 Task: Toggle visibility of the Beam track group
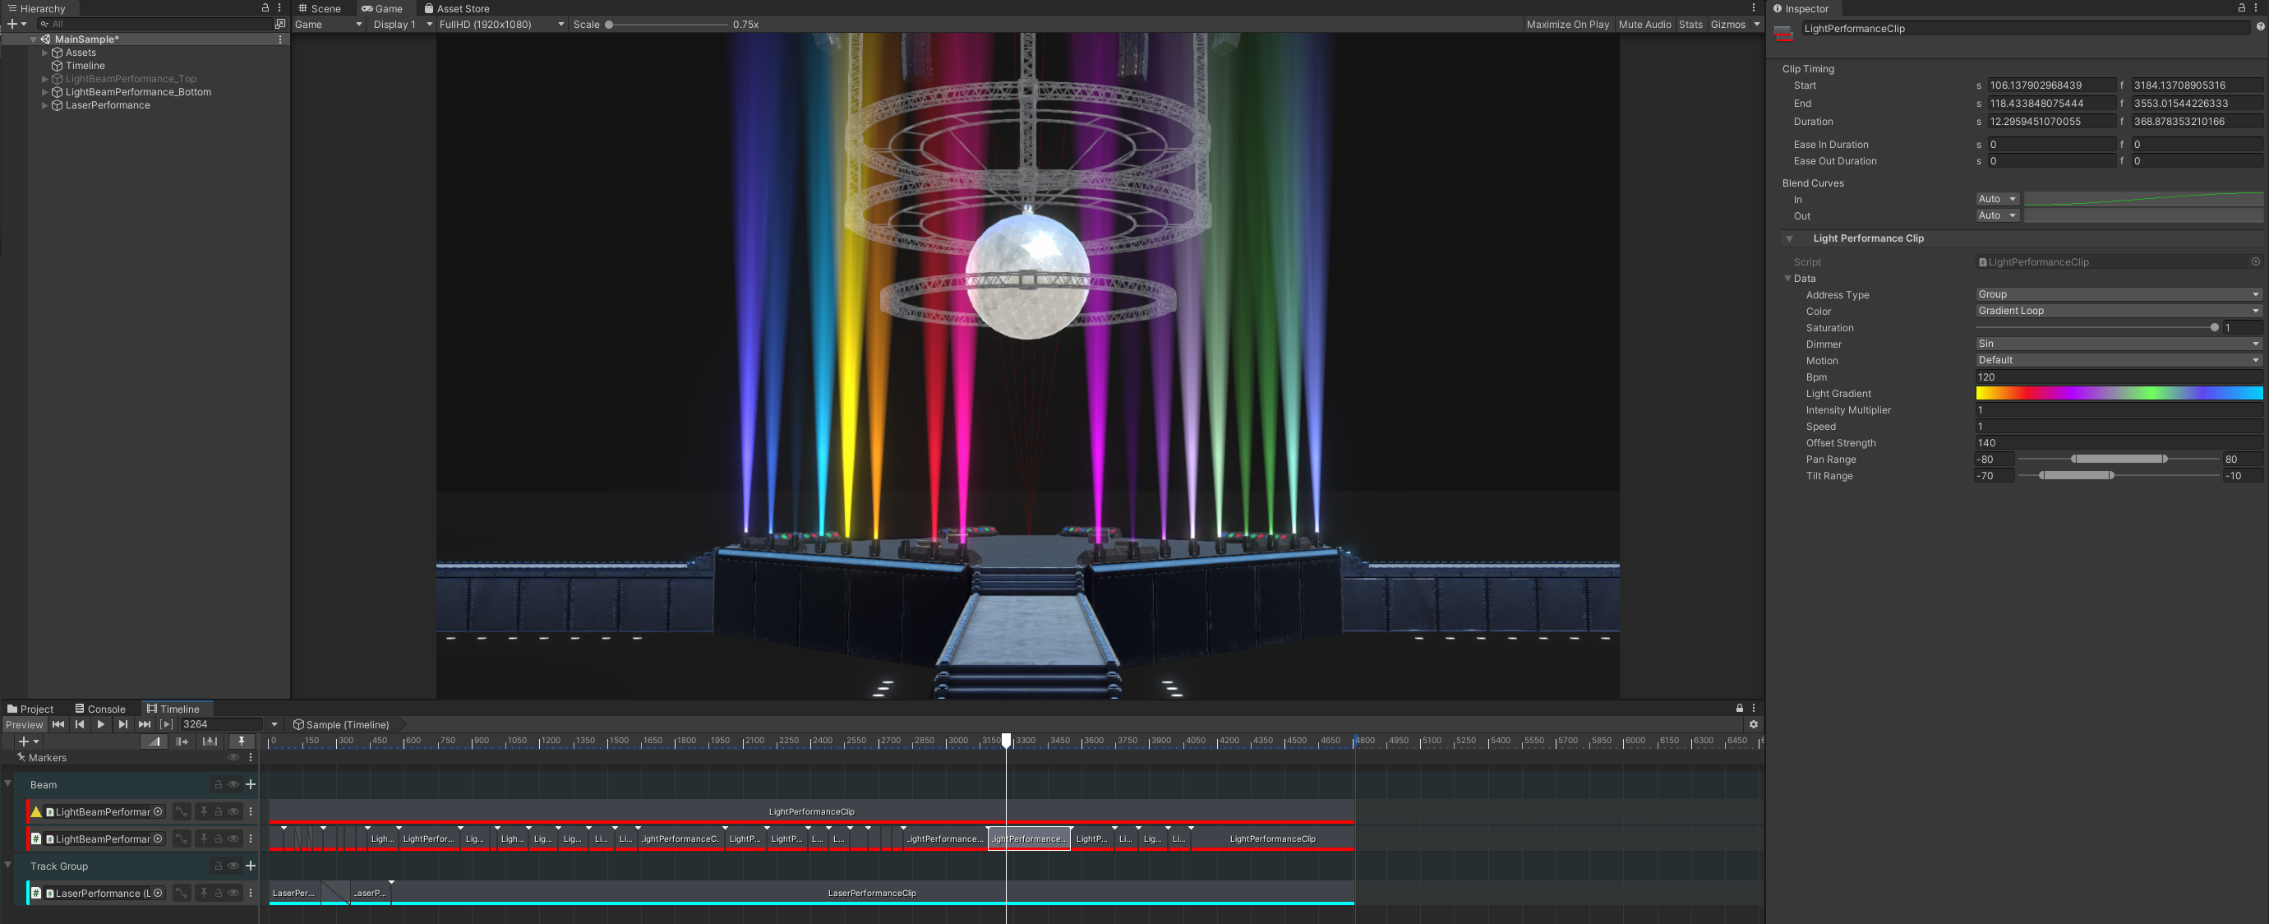coord(233,784)
